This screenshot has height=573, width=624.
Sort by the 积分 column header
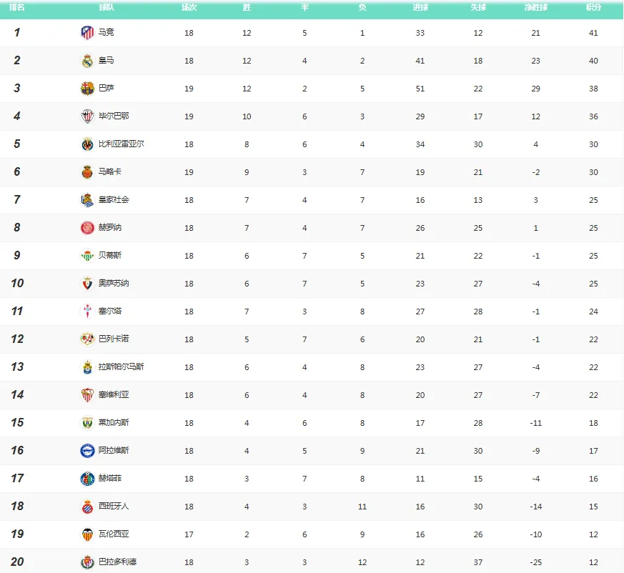click(593, 7)
